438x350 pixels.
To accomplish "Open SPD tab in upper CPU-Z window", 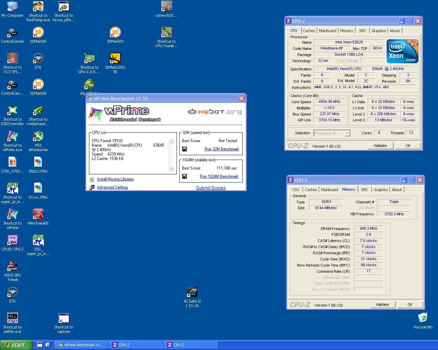I will pyautogui.click(x=362, y=31).
